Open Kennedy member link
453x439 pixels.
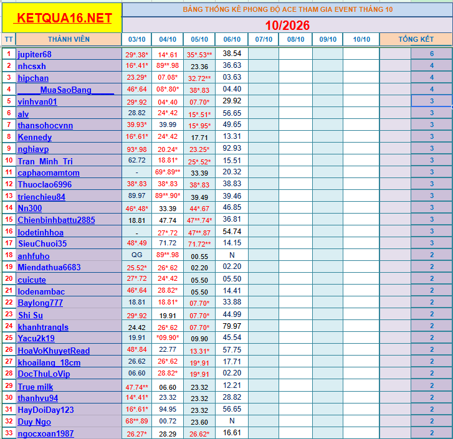tap(35, 137)
